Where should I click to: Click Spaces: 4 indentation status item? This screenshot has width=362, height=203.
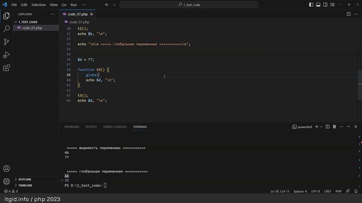click(300, 191)
